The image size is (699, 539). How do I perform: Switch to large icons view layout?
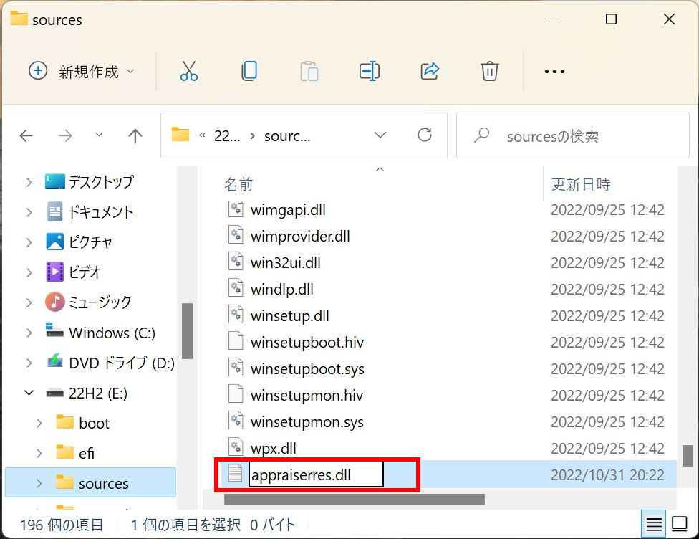click(x=680, y=524)
